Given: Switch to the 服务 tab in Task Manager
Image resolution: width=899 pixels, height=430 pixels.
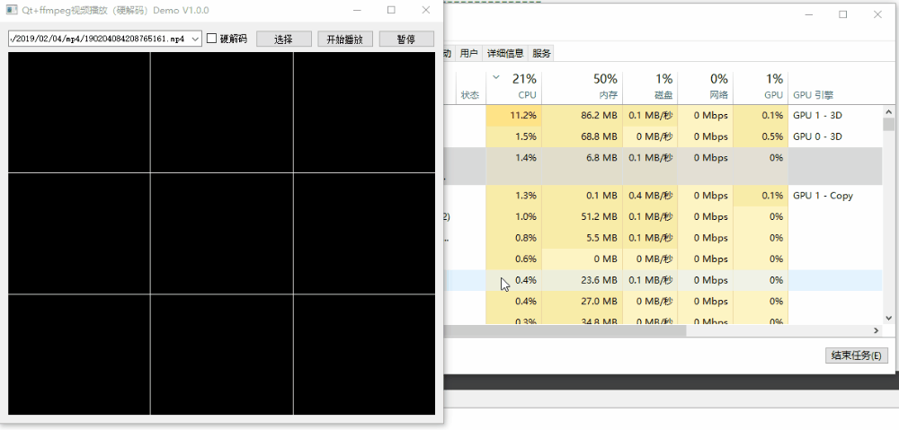Looking at the screenshot, I should pos(541,53).
